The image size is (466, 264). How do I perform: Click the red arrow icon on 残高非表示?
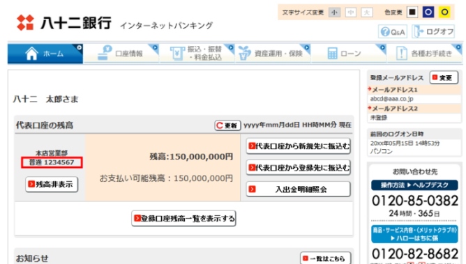(x=31, y=184)
